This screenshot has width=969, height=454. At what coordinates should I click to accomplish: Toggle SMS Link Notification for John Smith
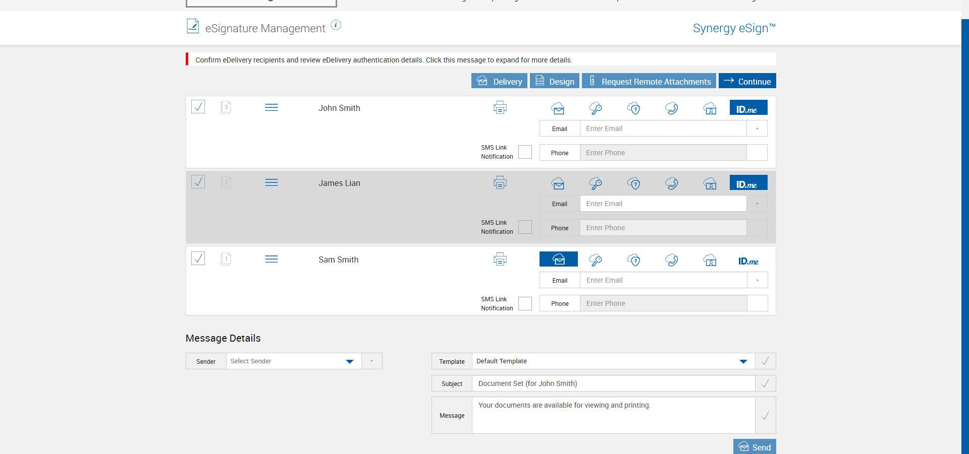coord(525,152)
